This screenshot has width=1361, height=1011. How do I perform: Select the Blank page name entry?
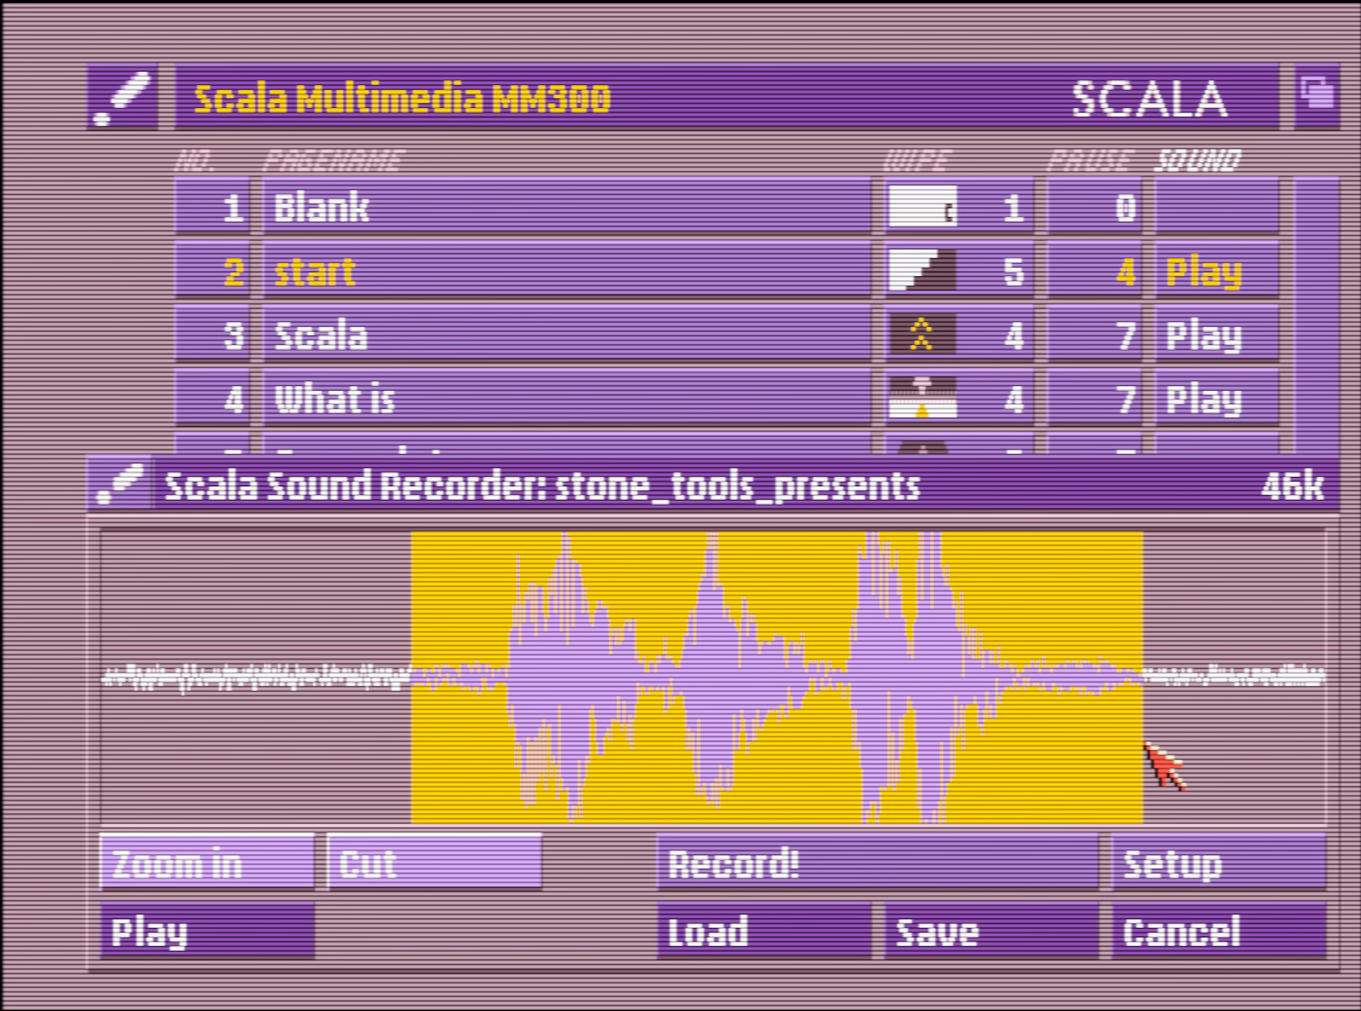(x=566, y=207)
